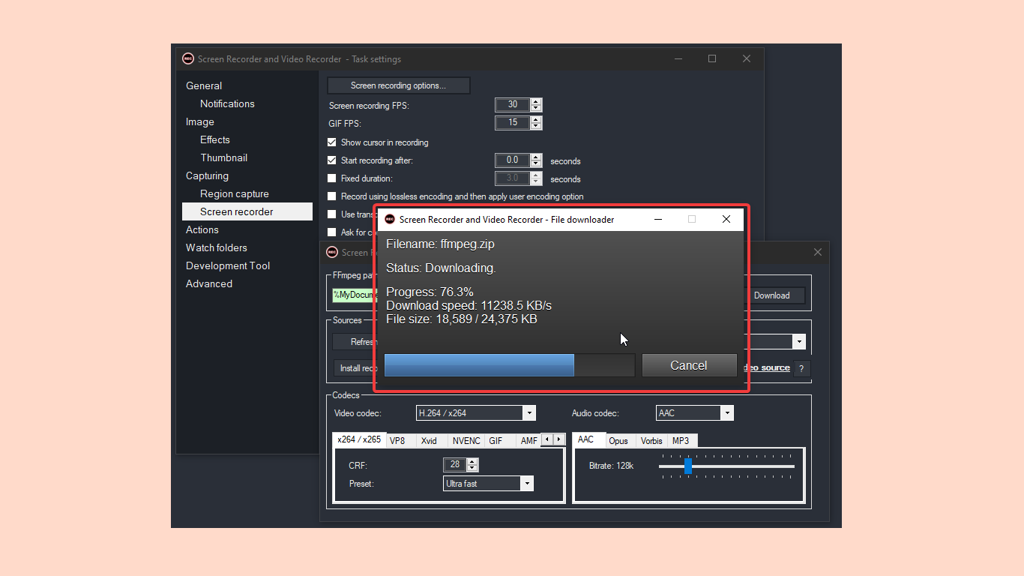Click the CRF value field
The height and width of the screenshot is (576, 1024).
[455, 464]
